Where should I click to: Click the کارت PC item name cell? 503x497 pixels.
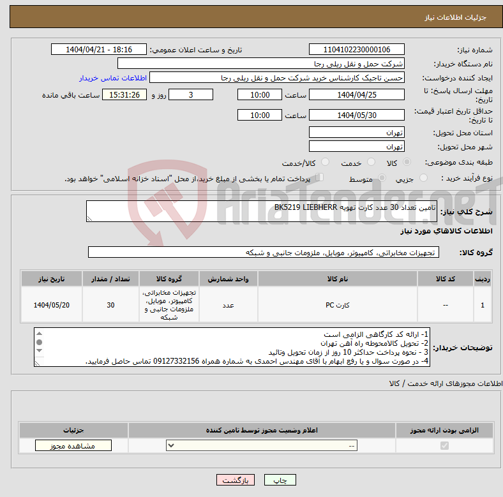(338, 304)
